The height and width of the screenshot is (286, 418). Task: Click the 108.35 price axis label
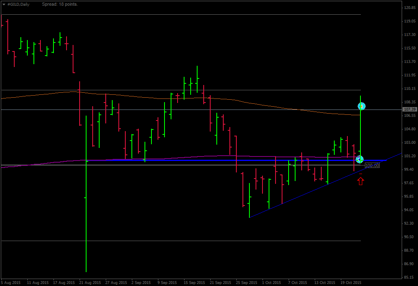click(x=410, y=102)
